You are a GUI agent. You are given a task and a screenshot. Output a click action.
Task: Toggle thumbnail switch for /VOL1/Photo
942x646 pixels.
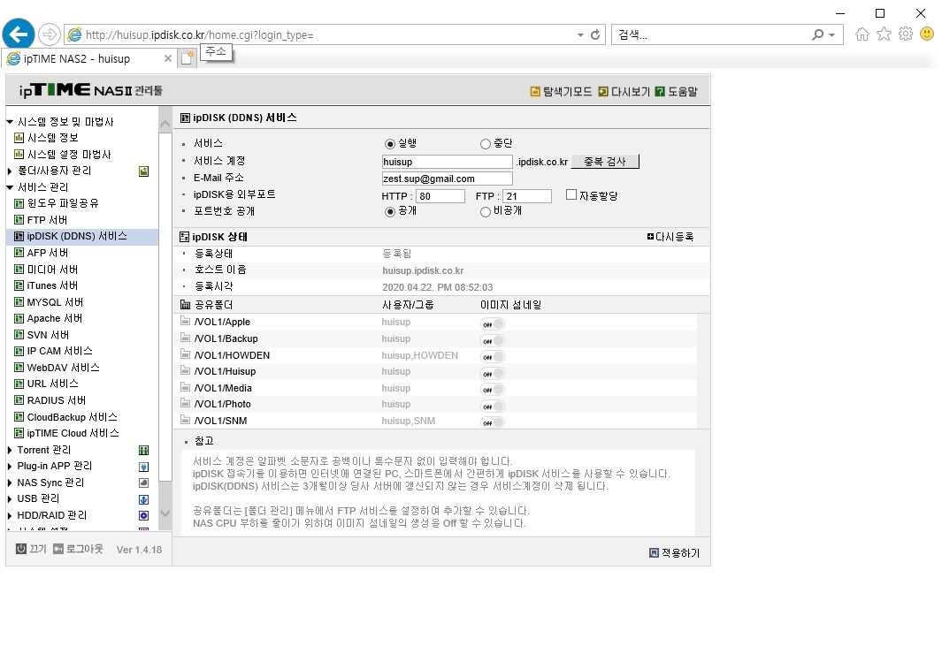pos(493,407)
